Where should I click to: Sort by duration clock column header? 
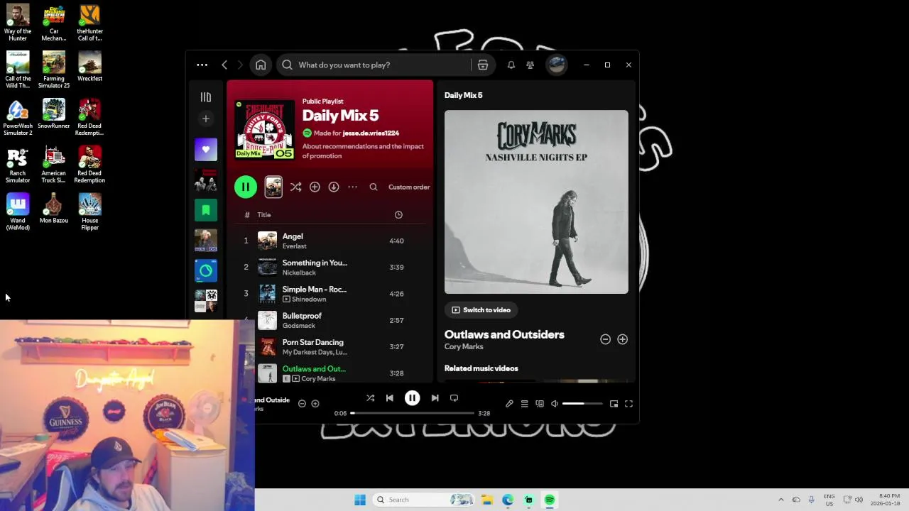398,215
